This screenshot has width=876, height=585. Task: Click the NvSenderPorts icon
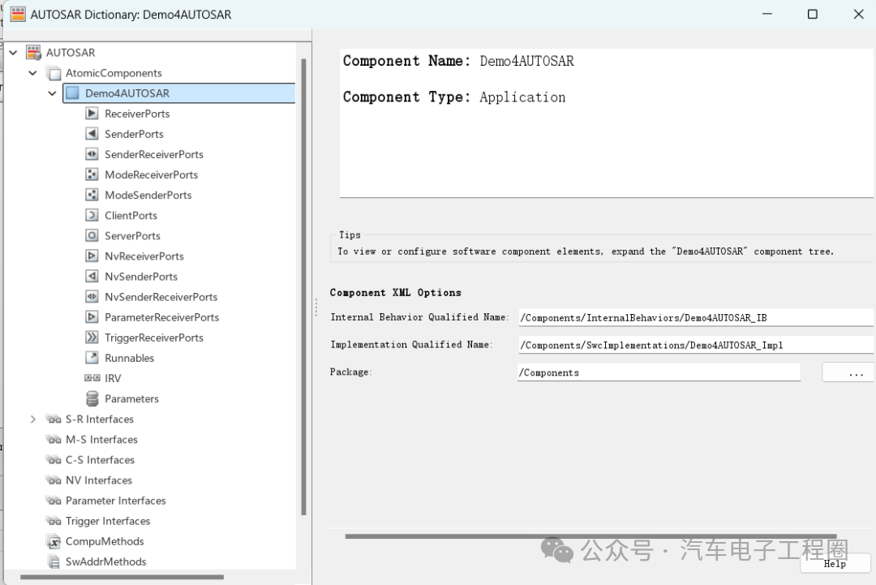(x=92, y=277)
